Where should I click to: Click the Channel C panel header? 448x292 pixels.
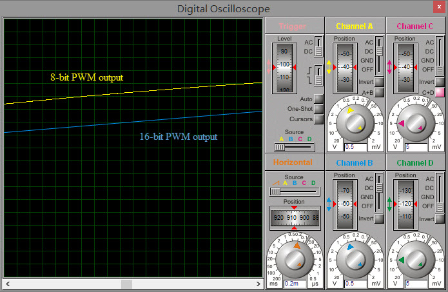tap(415, 26)
